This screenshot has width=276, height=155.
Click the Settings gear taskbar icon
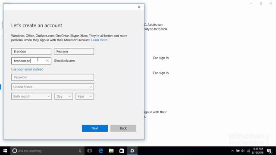pos(132,151)
